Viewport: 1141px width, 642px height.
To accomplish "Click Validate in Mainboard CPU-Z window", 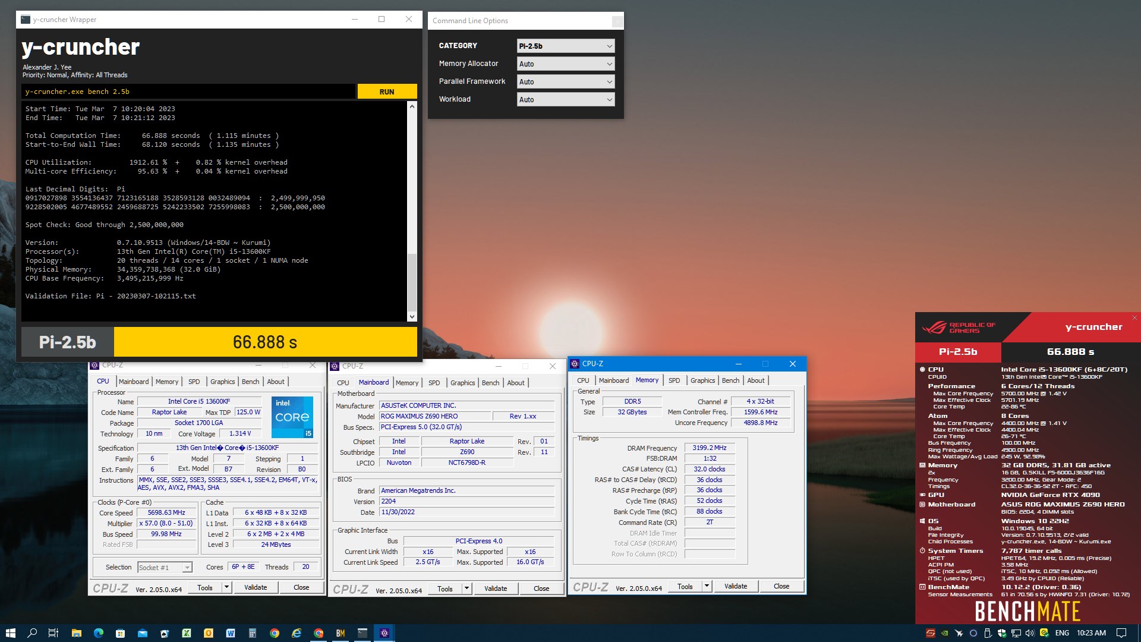I will (x=496, y=588).
